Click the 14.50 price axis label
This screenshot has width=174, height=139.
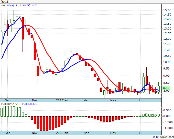(167, 15)
